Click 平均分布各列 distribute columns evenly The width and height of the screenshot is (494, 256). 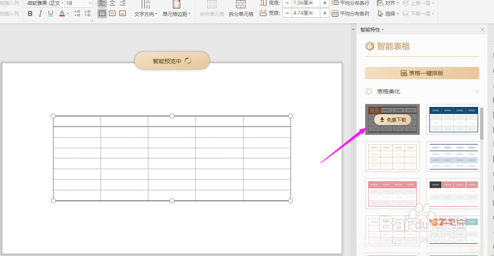(x=350, y=13)
